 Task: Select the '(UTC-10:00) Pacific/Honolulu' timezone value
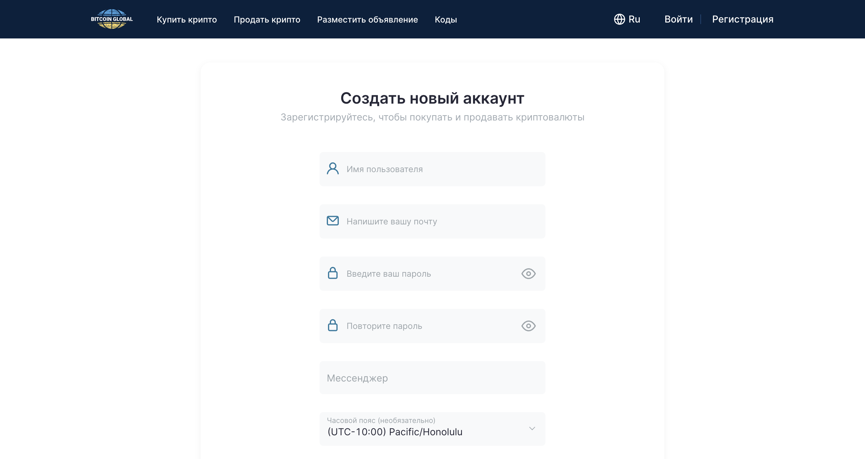coord(395,432)
